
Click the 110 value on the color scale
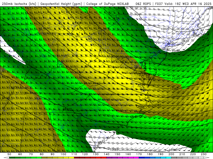point(74,154)
